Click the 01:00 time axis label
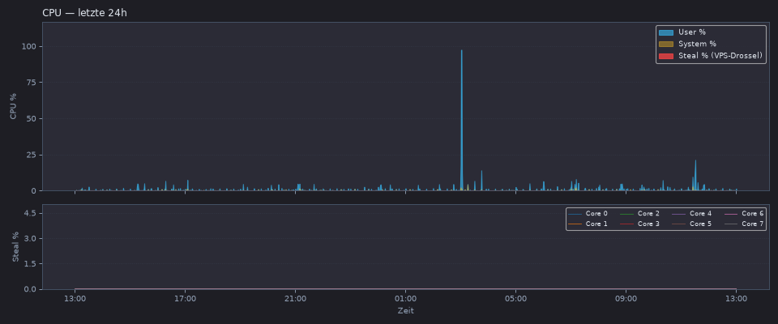This screenshot has width=778, height=324. [x=405, y=299]
